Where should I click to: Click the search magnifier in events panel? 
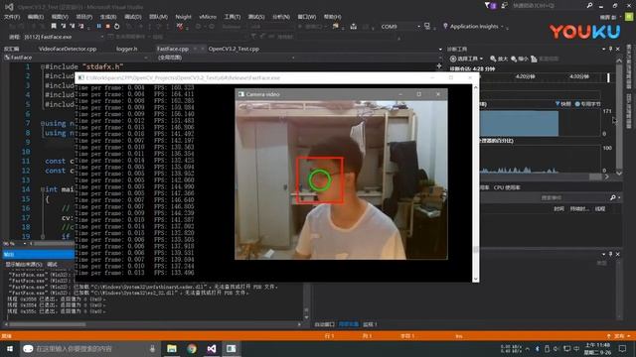[x=613, y=197]
